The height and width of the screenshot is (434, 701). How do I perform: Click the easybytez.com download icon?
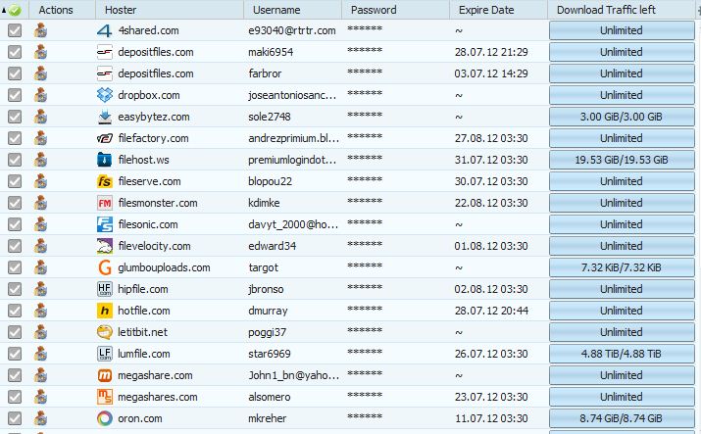tap(105, 117)
